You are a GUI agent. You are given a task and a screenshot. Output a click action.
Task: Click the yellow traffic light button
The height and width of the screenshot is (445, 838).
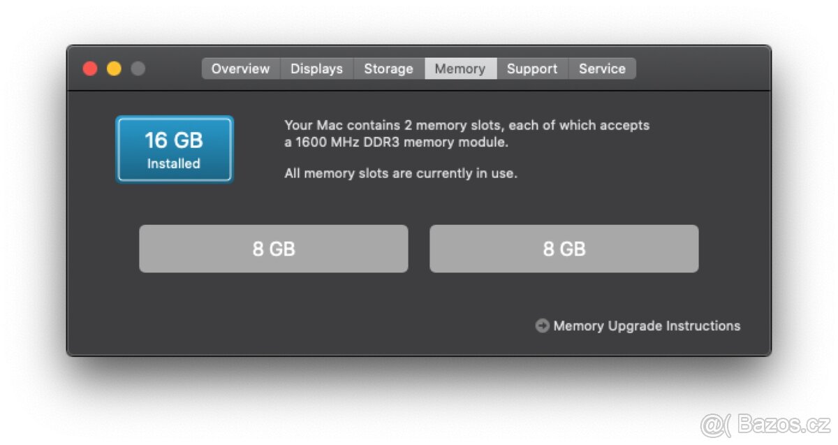[114, 68]
